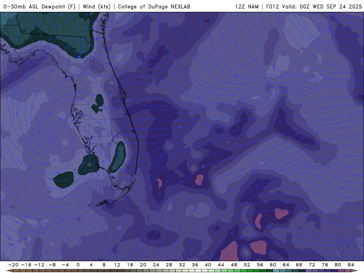Click the -12 color scale label
364x273 pixels.
39,265
